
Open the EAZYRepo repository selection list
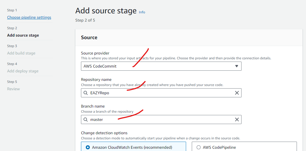tap(161, 93)
